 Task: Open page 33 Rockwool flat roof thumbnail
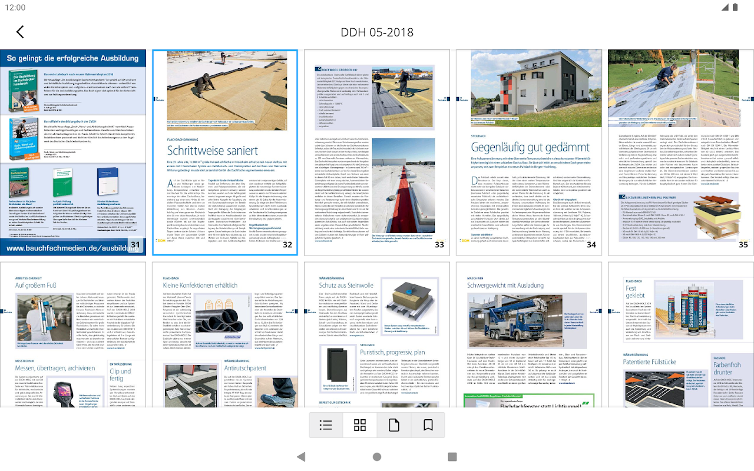(x=377, y=152)
